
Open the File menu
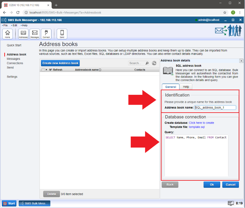pyautogui.click(x=5, y=25)
